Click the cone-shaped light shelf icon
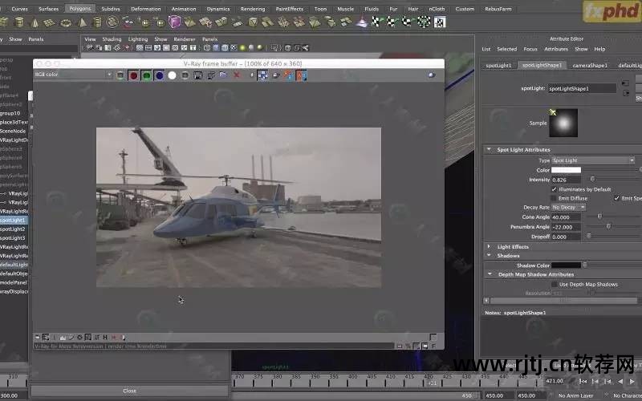This screenshot has width=642, height=401. (x=362, y=22)
